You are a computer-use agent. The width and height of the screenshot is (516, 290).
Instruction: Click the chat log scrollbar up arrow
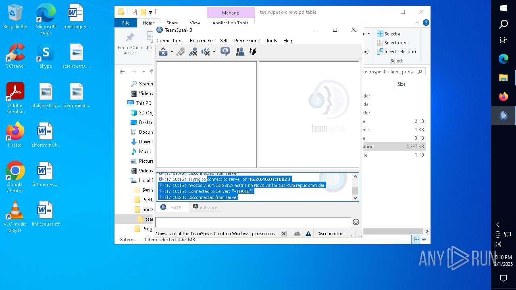tap(355, 176)
